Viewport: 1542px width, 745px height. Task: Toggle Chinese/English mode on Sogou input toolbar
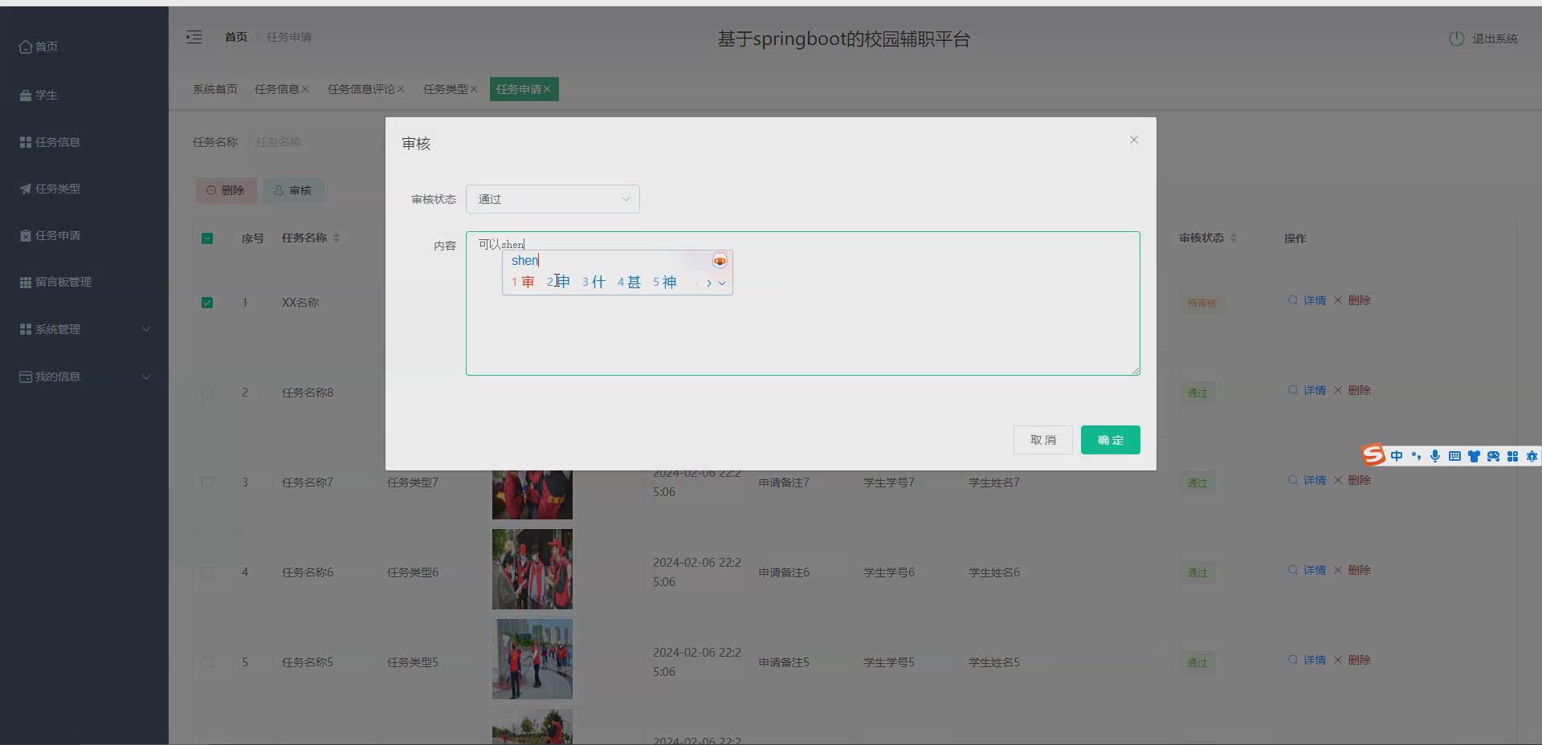click(1397, 456)
